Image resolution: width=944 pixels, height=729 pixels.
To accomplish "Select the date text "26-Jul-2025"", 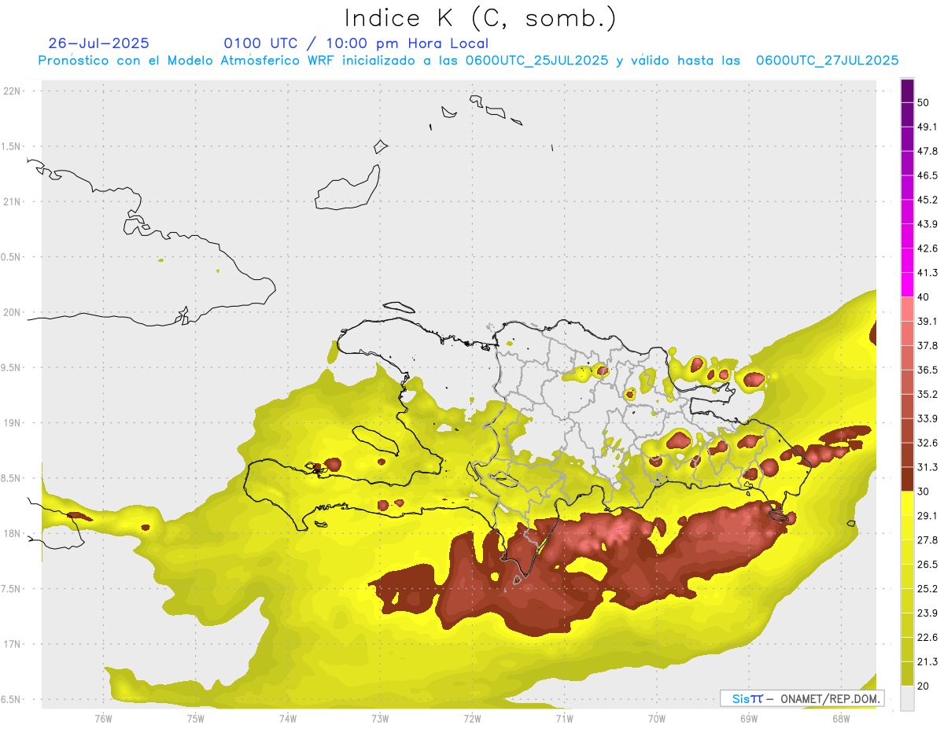I will click(x=99, y=43).
